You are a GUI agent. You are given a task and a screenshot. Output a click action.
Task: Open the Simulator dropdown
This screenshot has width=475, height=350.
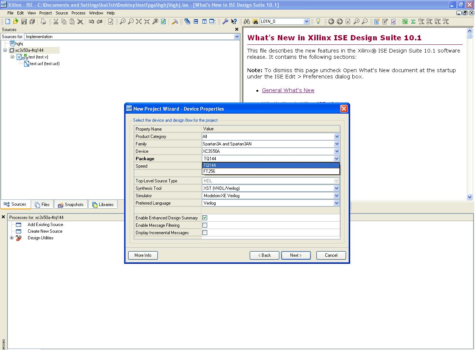(x=337, y=196)
